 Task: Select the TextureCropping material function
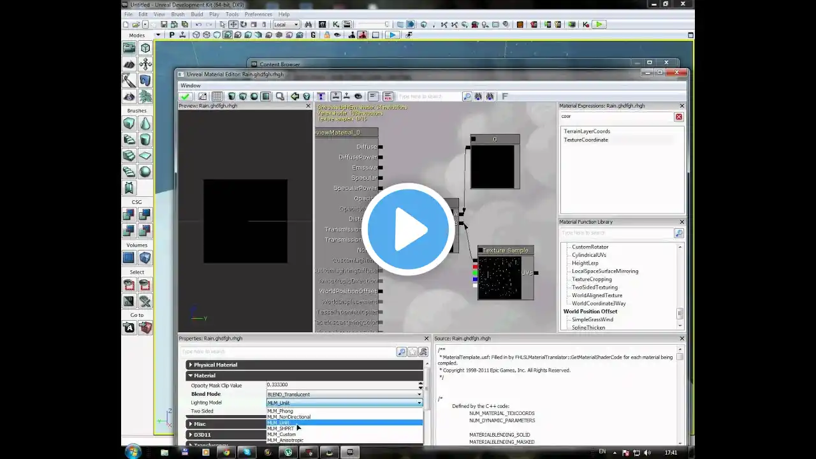tap(592, 279)
